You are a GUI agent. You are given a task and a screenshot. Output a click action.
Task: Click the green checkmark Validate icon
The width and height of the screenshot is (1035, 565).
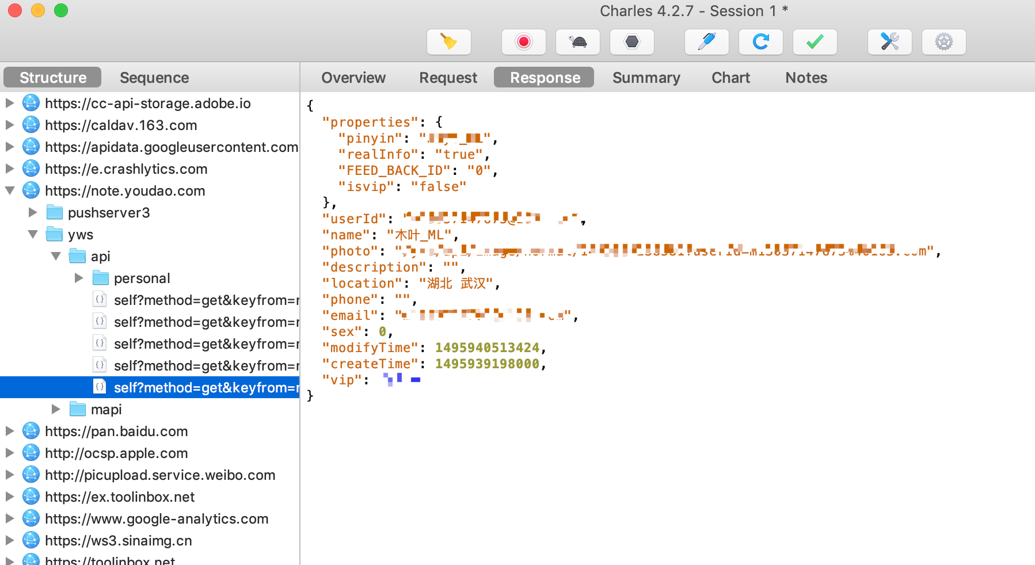coord(815,42)
